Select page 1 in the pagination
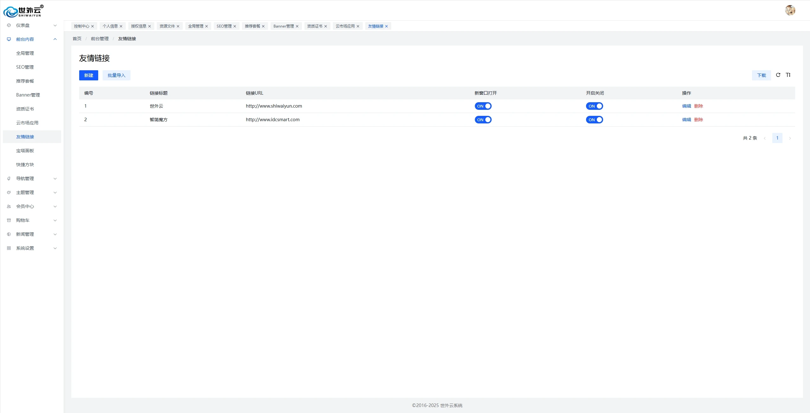This screenshot has width=810, height=413. click(x=777, y=138)
